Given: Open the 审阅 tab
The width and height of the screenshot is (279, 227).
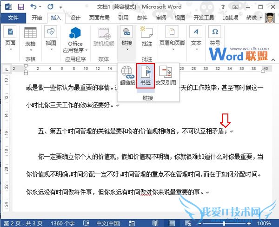Looking at the screenshot, I should click(161, 18).
